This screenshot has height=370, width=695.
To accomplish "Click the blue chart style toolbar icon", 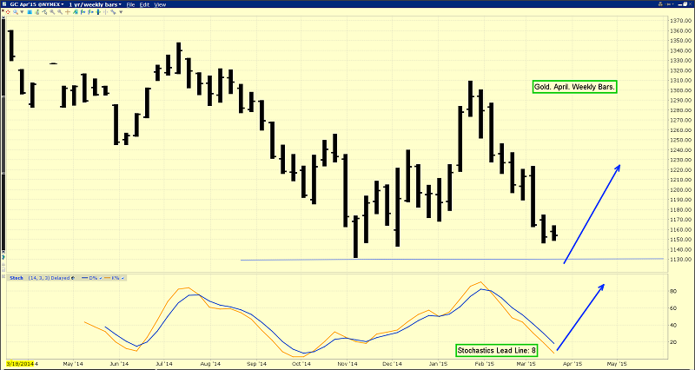I will pyautogui.click(x=30, y=12).
